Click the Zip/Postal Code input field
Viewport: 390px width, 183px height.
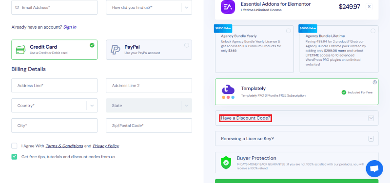click(x=149, y=126)
